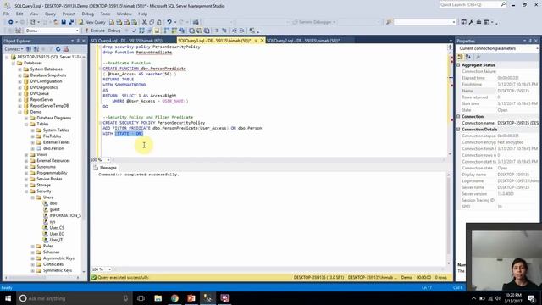The height and width of the screenshot is (305, 542).
Task: Click the New Query toolbar button
Action: click(x=91, y=22)
